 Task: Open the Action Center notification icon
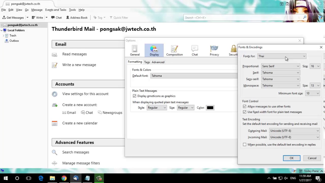point(318,178)
